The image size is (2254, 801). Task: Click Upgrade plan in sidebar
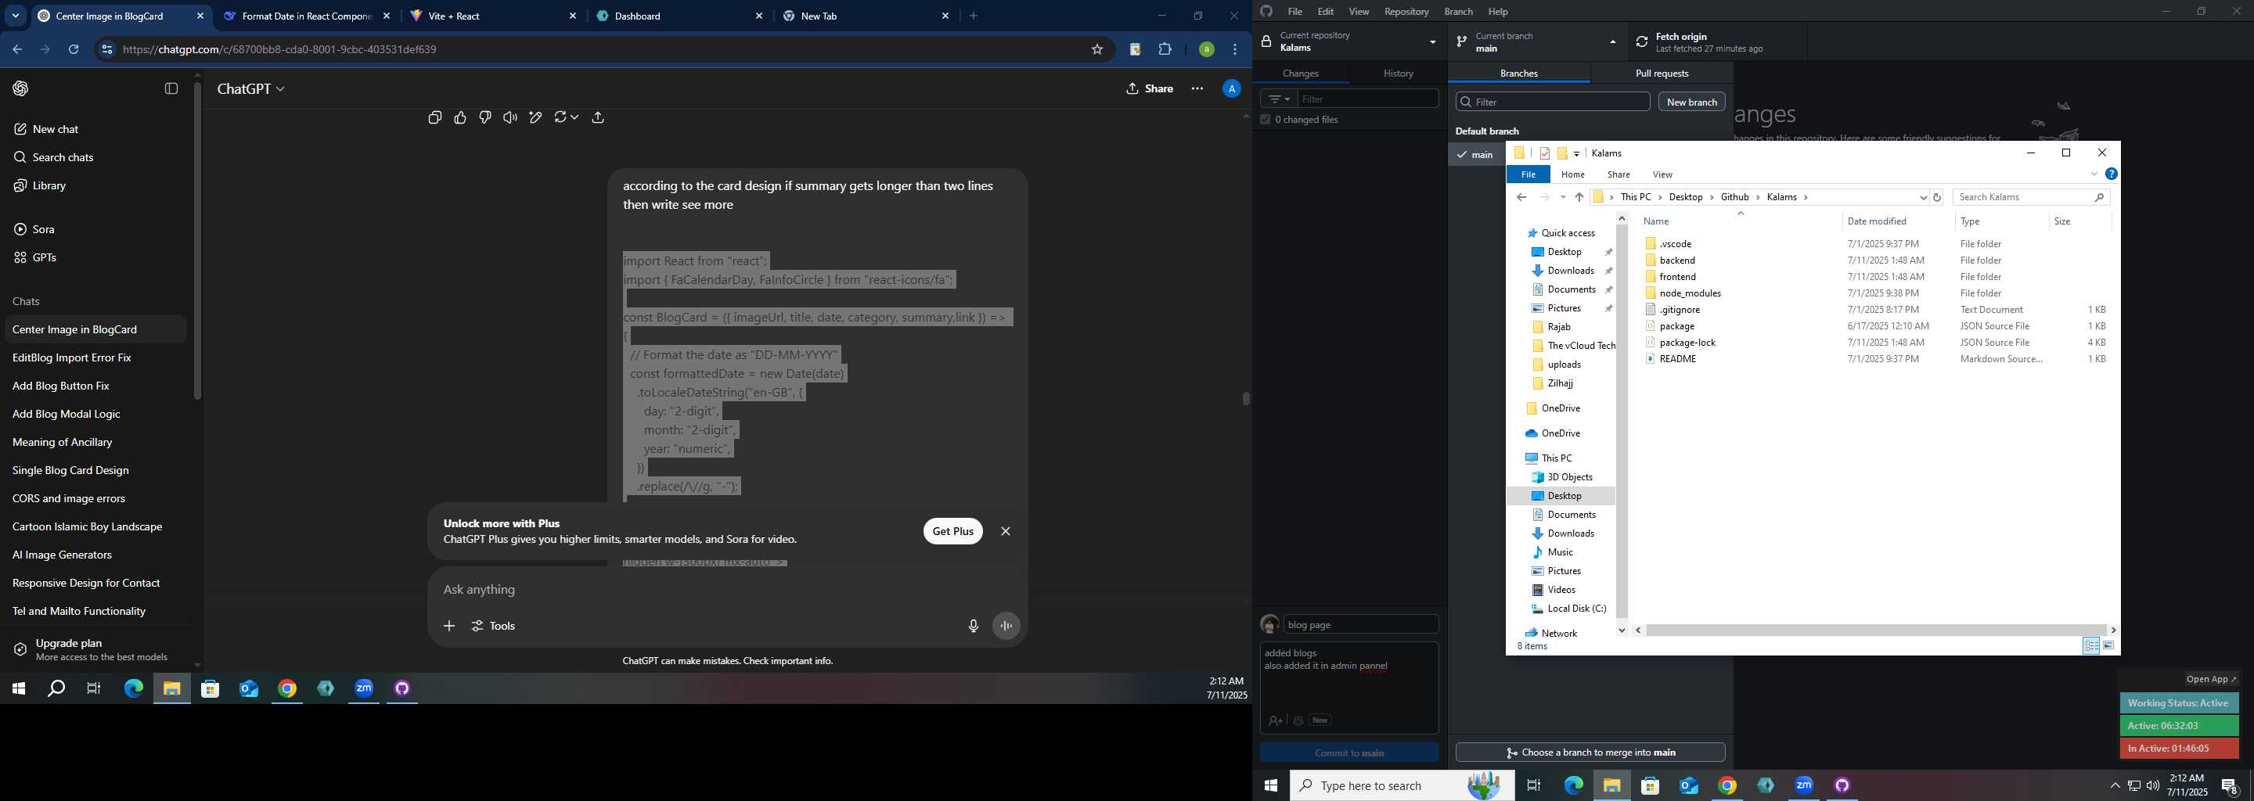point(96,650)
